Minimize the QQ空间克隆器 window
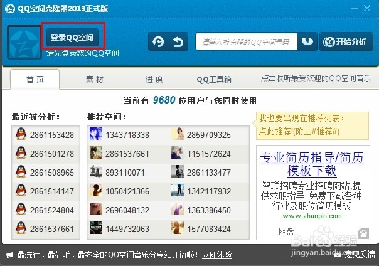379x266 pixels. click(x=354, y=8)
